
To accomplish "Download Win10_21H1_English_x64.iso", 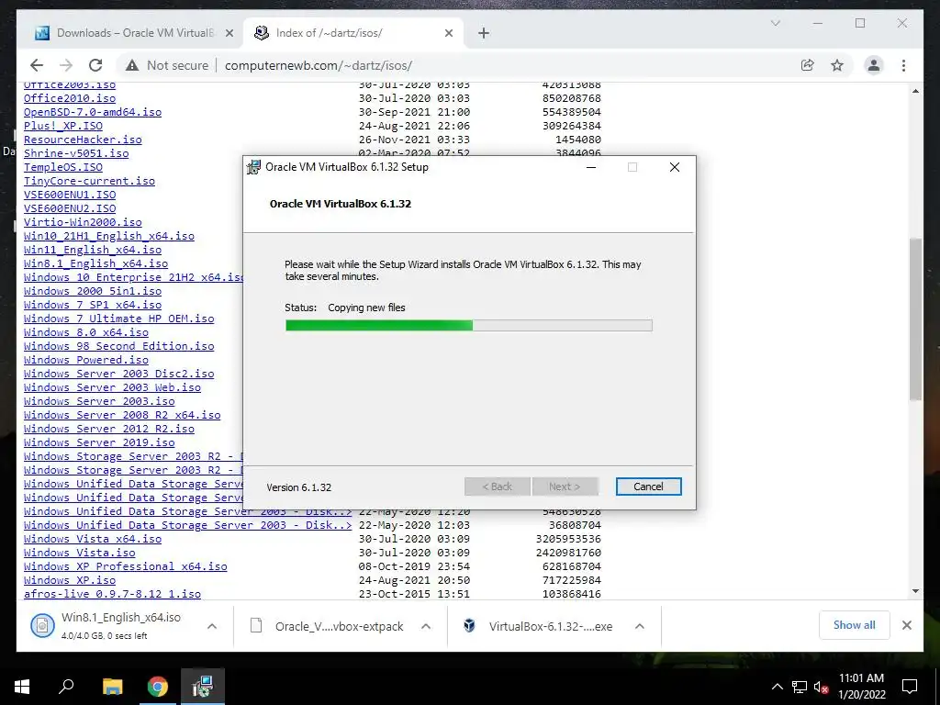I will pos(109,236).
